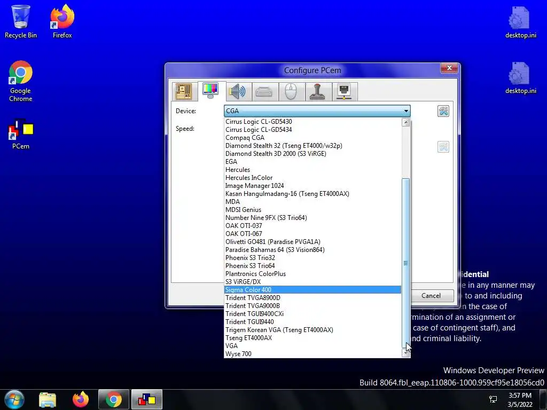The width and height of the screenshot is (547, 410).
Task: Open the Windows Start menu
Action: [14, 399]
